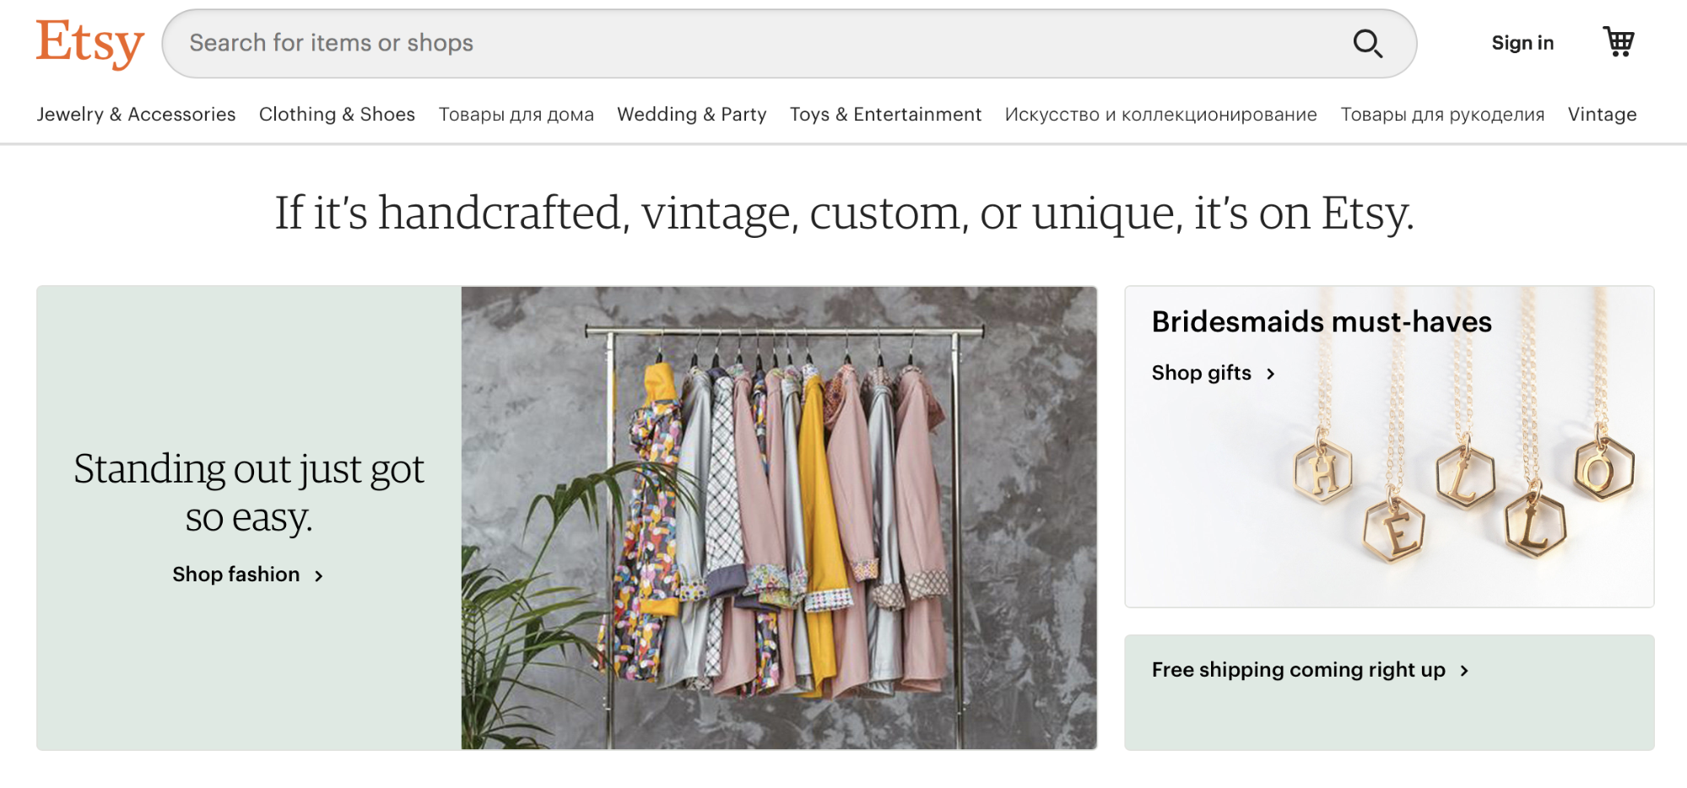The image size is (1687, 788).
Task: Click the Sign in button
Action: click(x=1522, y=43)
